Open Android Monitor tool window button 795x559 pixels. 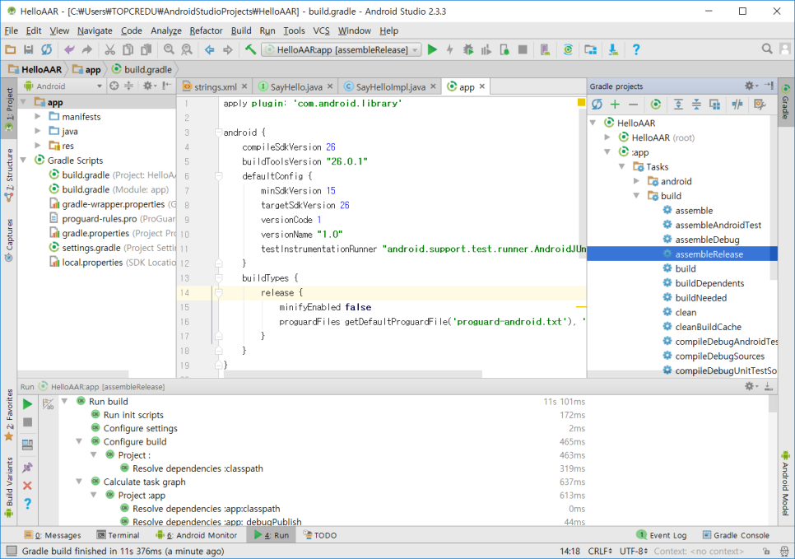(x=196, y=535)
